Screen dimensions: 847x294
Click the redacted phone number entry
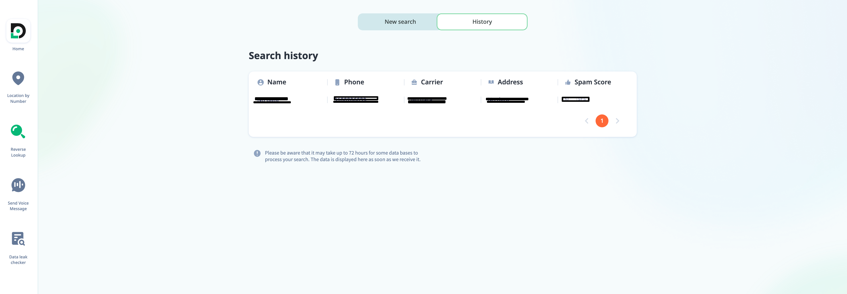click(356, 100)
